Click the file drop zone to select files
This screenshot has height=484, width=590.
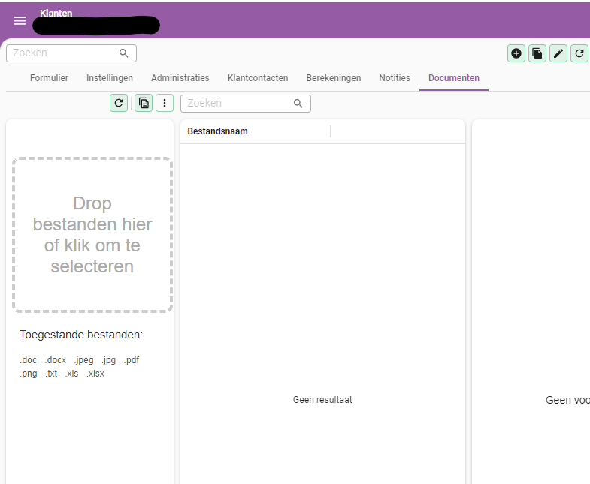pos(92,235)
